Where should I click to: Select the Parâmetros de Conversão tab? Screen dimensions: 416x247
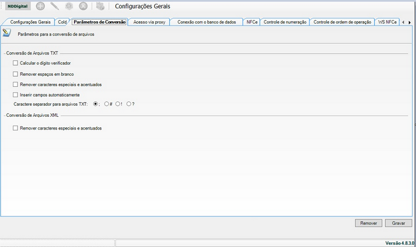tap(99, 22)
